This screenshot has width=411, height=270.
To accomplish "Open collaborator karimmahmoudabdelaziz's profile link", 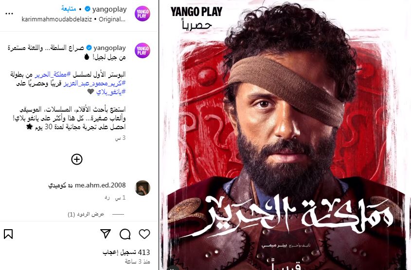I will [x=56, y=19].
